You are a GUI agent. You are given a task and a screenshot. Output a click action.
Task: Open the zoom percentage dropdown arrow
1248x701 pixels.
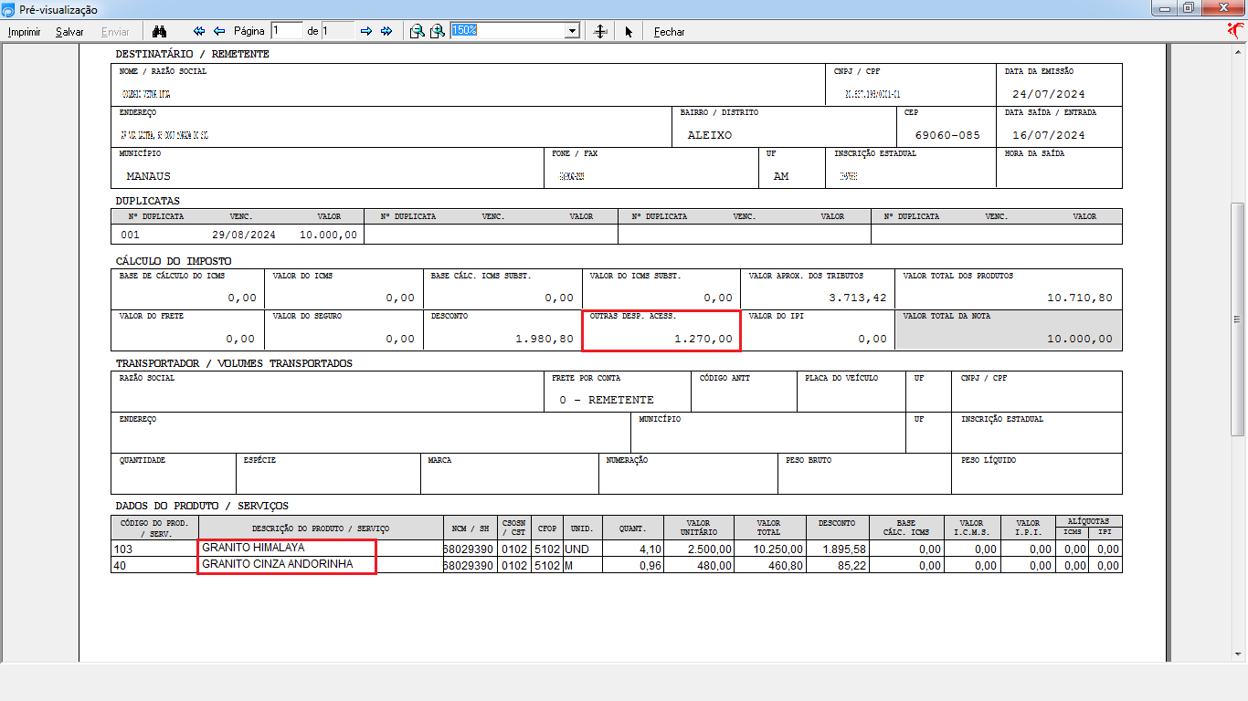[573, 31]
